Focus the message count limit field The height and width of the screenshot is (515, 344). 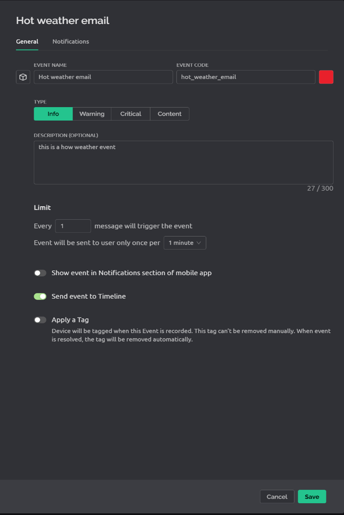point(73,226)
